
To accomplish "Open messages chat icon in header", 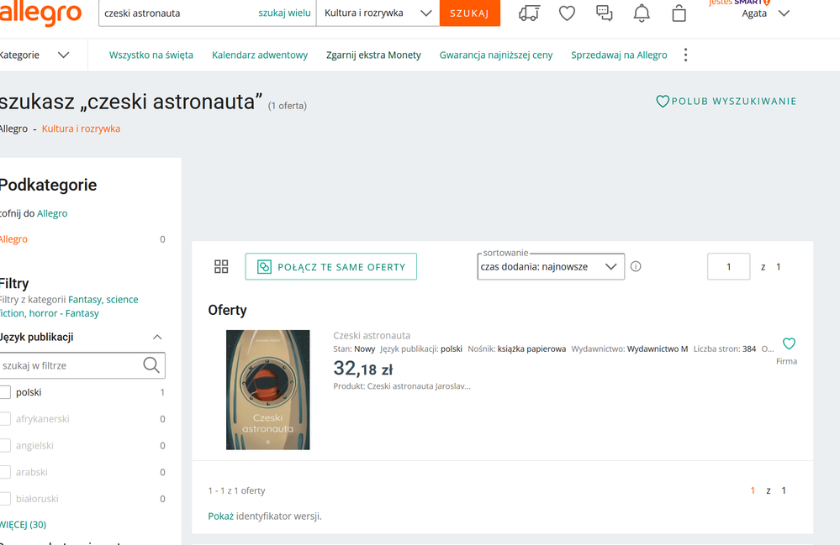I will (x=605, y=13).
